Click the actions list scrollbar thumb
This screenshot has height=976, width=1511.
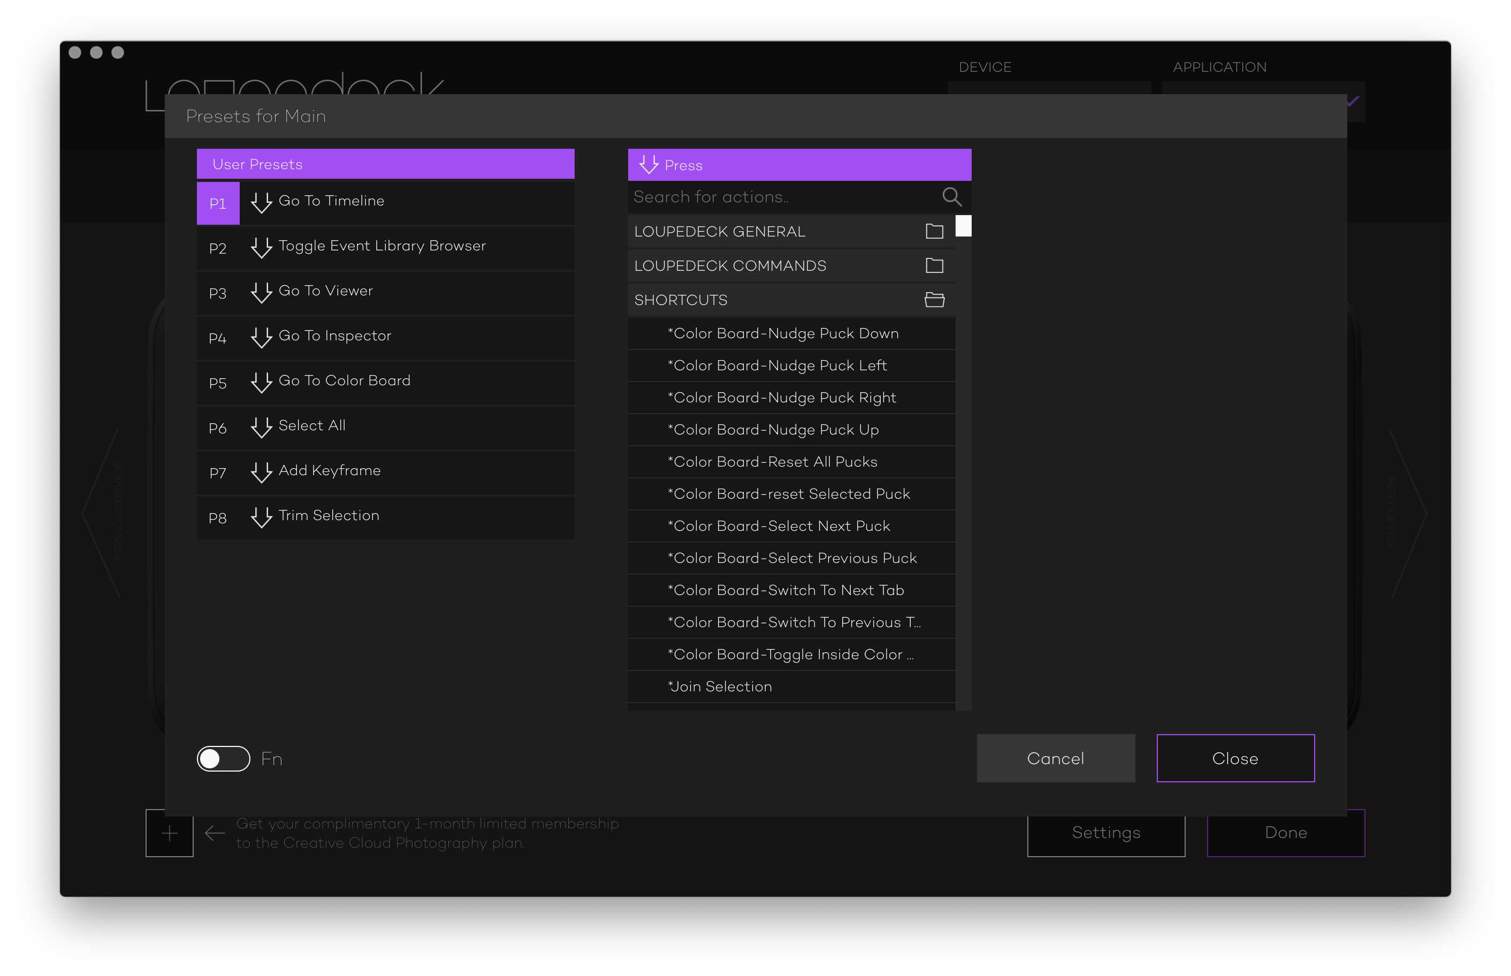[963, 226]
